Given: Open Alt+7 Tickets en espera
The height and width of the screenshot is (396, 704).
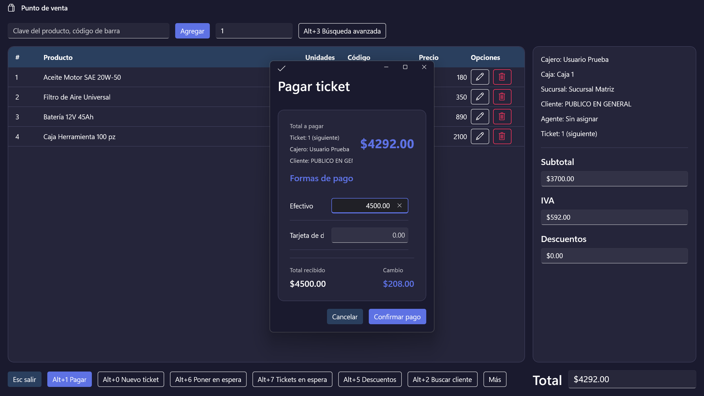Looking at the screenshot, I should click(292, 379).
